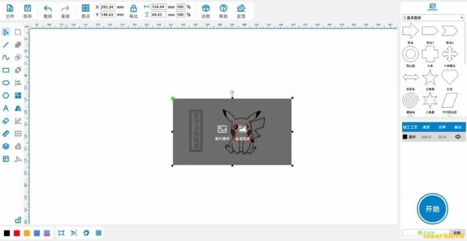
Task: Click the X position input field
Action: pyautogui.click(x=108, y=7)
